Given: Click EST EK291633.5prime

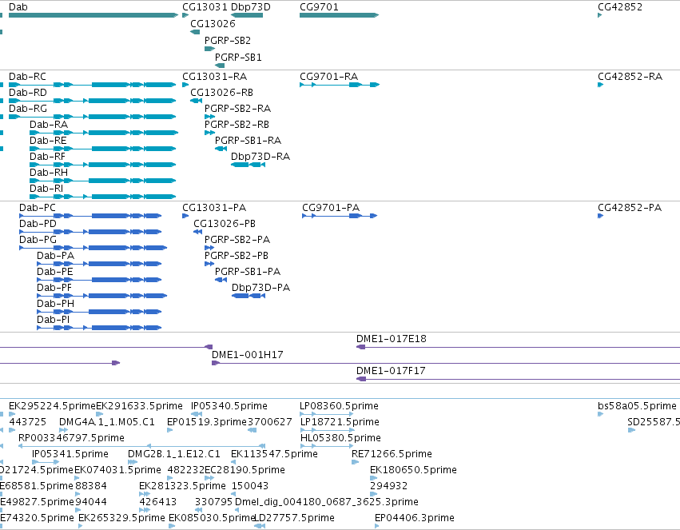Looking at the screenshot, I should click(x=139, y=406).
